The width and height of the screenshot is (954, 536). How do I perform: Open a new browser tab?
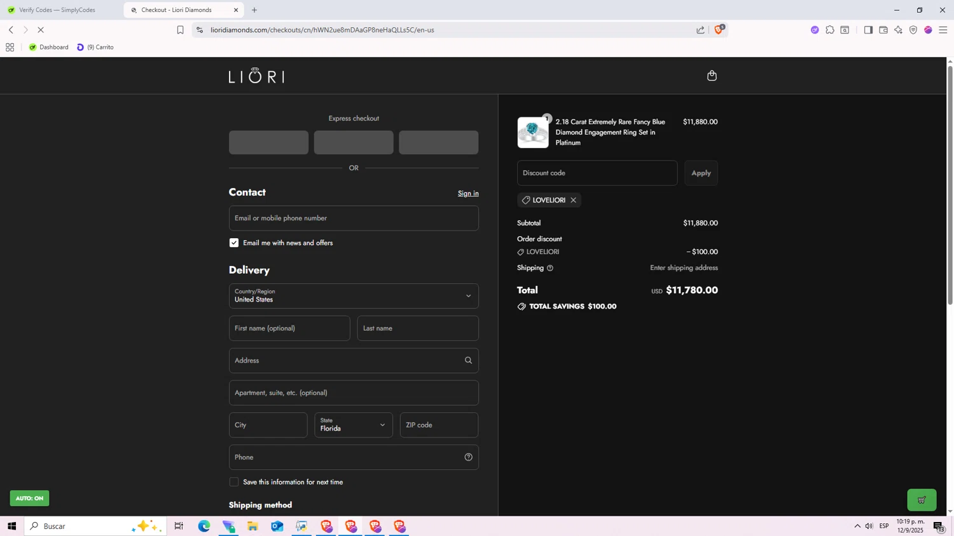(x=254, y=10)
